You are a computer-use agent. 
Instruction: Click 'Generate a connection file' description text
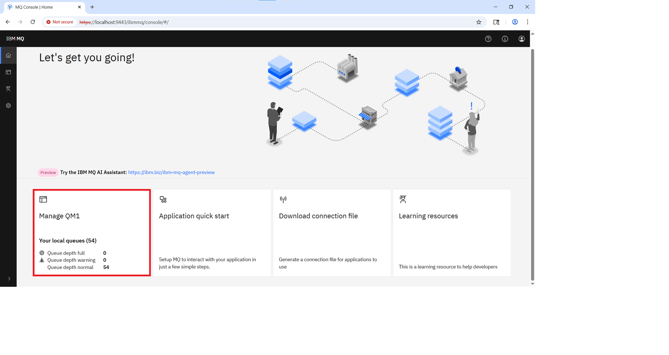328,263
